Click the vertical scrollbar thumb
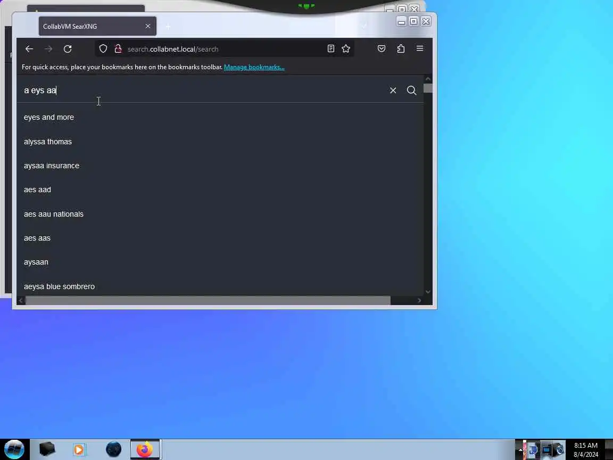Image resolution: width=613 pixels, height=460 pixels. tap(428, 88)
